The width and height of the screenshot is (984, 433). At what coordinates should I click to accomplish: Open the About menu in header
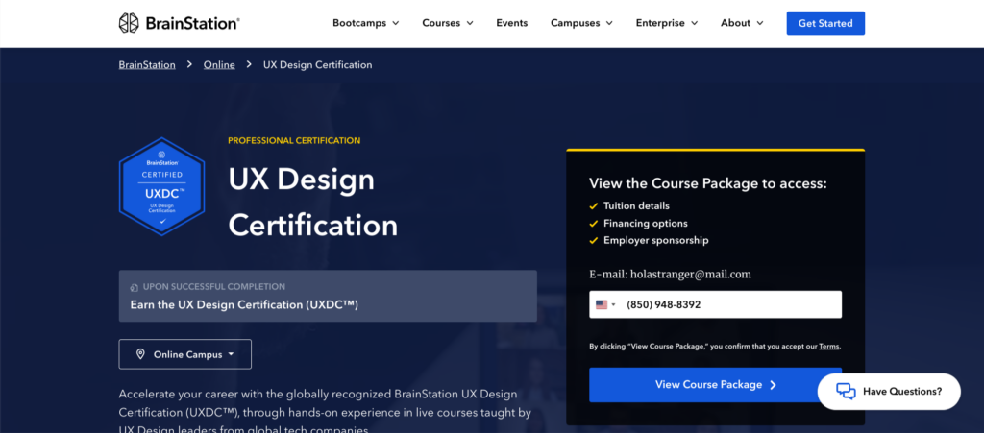point(742,23)
